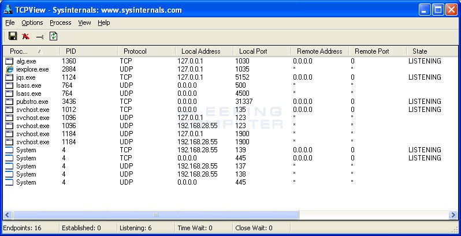The image size is (461, 236).
Task: Click LISTENING state in alg.exe row
Action: pos(425,61)
